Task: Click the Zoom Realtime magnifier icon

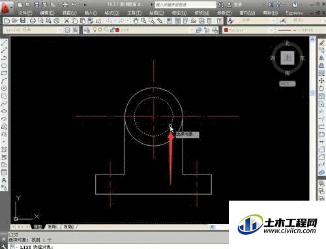Action: [x=143, y=21]
